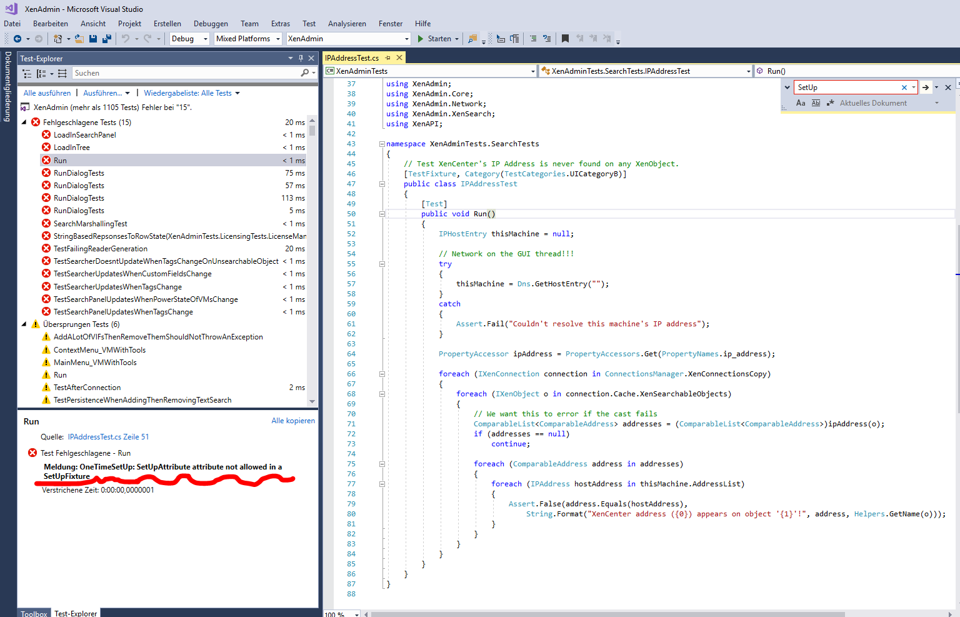
Task: Open XenAdminTests.SearchTests.IPAddressTest class dropdown
Action: point(646,71)
